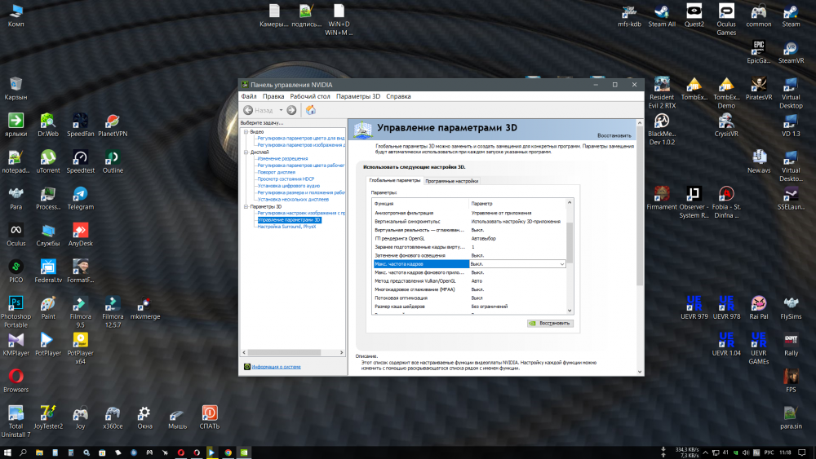Click the Home icon in NVIDIA toolbar
The width and height of the screenshot is (816, 459).
click(310, 110)
